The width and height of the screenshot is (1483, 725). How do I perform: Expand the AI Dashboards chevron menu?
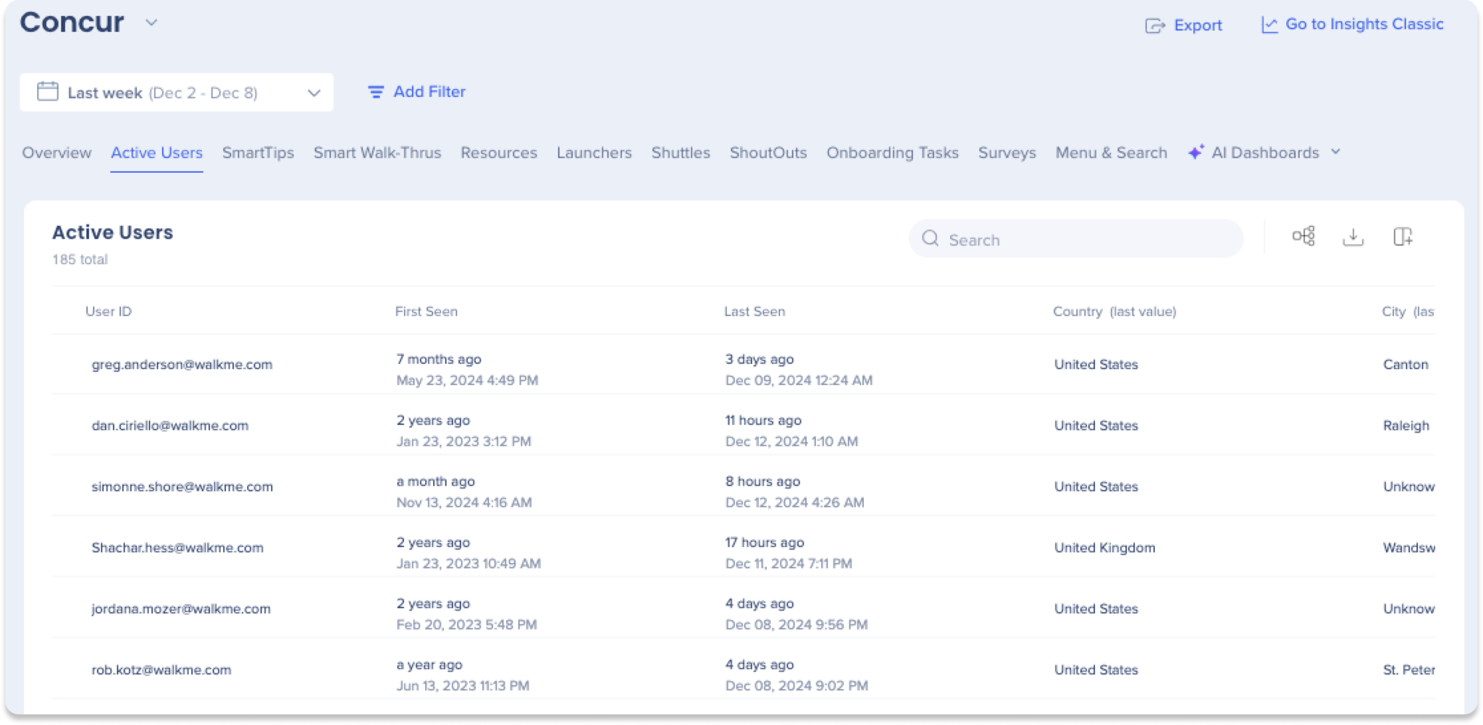(1337, 153)
